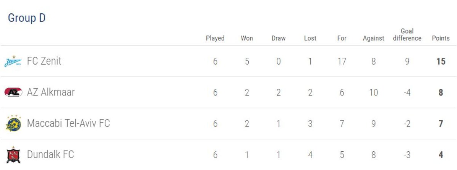Click the Won column header
Viewport: 457px width, 170px height.
pyautogui.click(x=247, y=38)
